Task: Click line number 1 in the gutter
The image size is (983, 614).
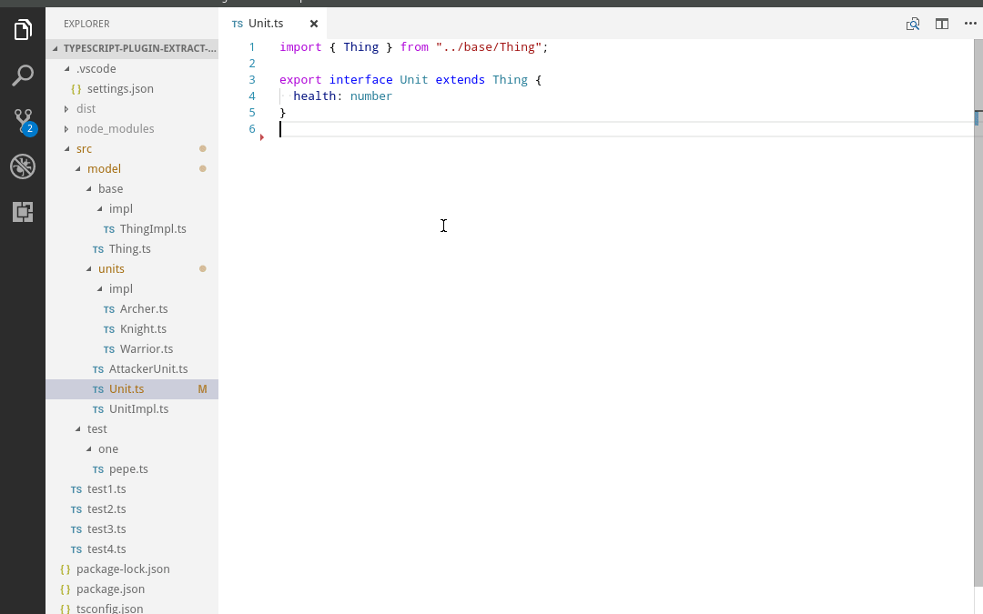Action: click(252, 47)
